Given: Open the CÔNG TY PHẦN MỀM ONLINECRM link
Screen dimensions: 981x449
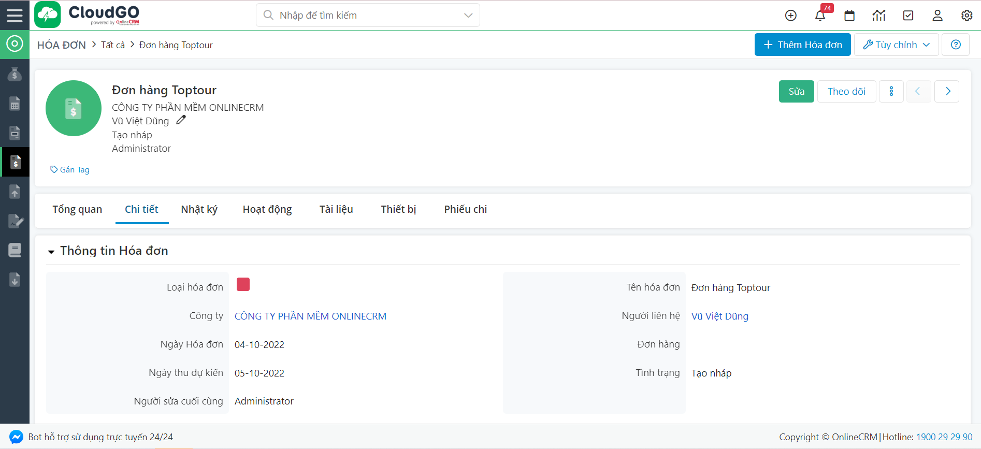Looking at the screenshot, I should (310, 316).
